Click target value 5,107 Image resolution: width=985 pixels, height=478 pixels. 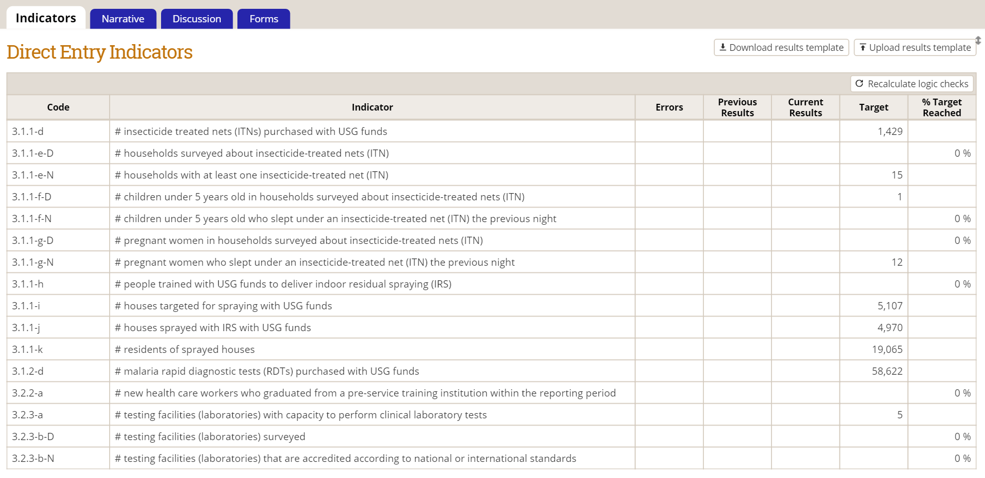pyautogui.click(x=890, y=306)
